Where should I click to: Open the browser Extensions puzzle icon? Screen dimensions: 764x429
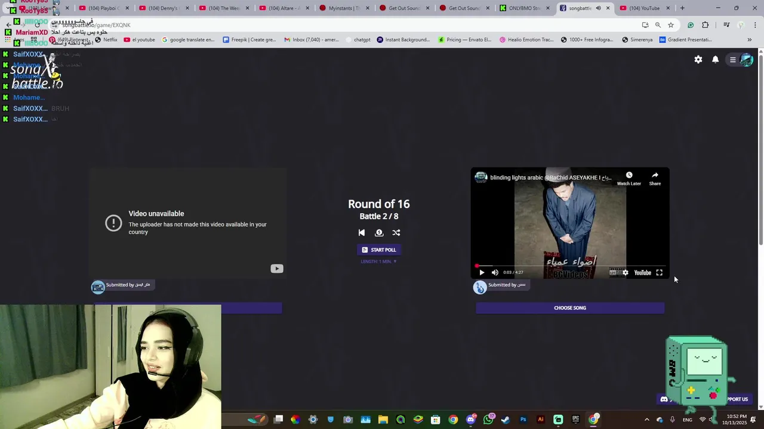(x=706, y=25)
